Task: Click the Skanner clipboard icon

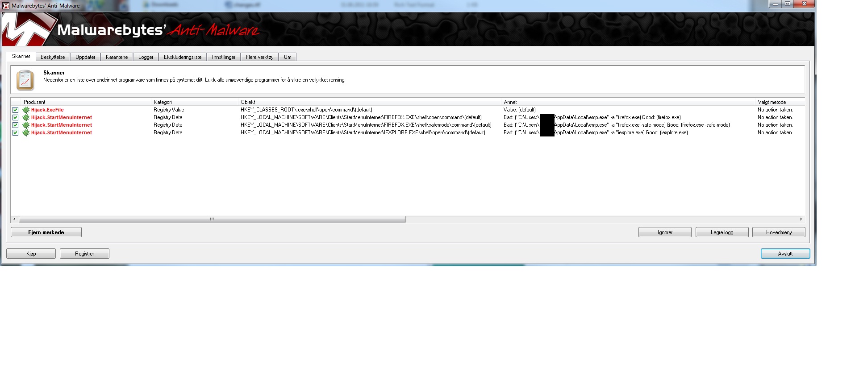Action: coord(25,80)
